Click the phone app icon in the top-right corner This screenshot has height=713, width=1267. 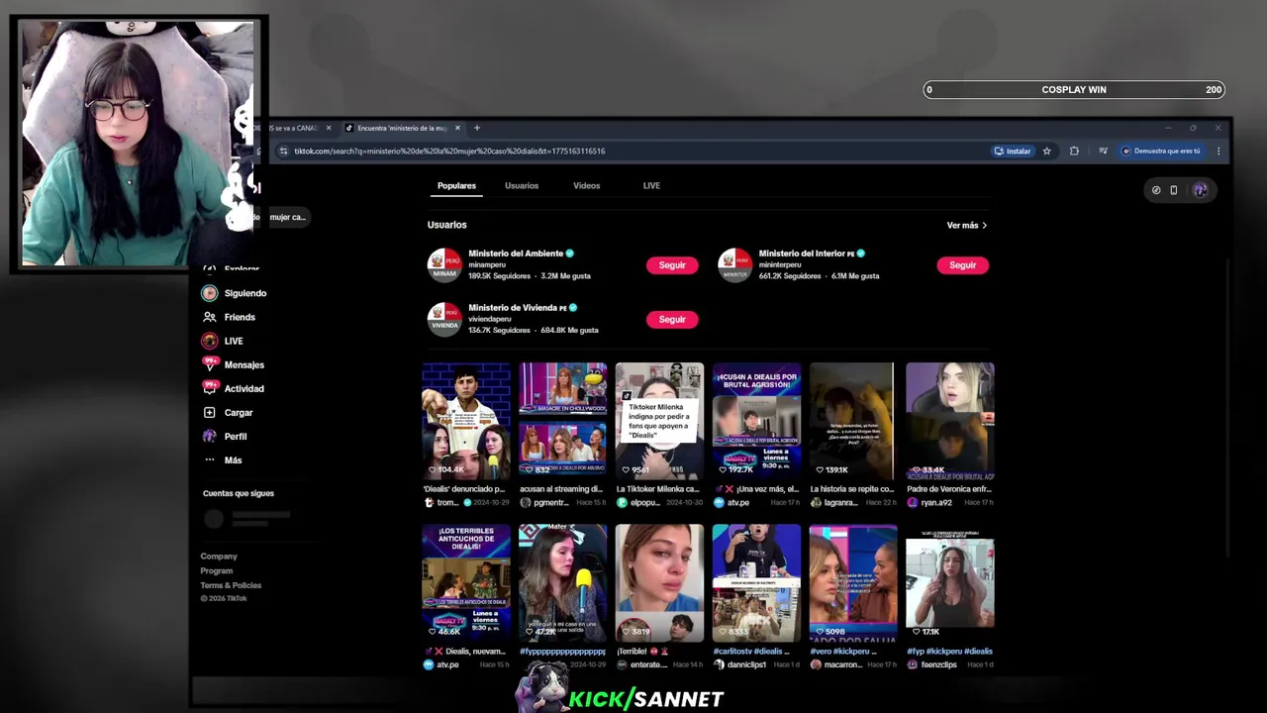1174,190
